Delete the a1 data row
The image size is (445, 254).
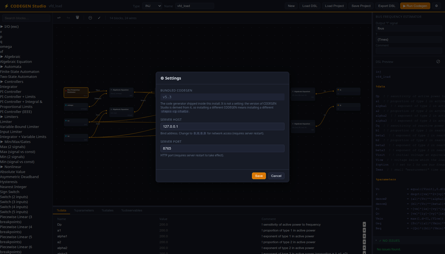coord(364,230)
